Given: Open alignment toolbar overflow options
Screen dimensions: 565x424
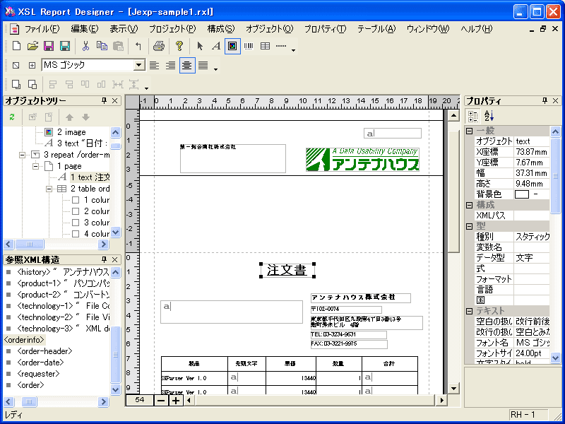Looking at the screenshot, I should (146, 88).
